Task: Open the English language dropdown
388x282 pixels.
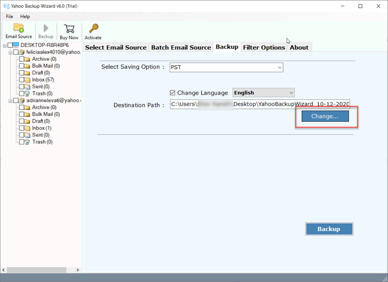Action: click(x=263, y=93)
